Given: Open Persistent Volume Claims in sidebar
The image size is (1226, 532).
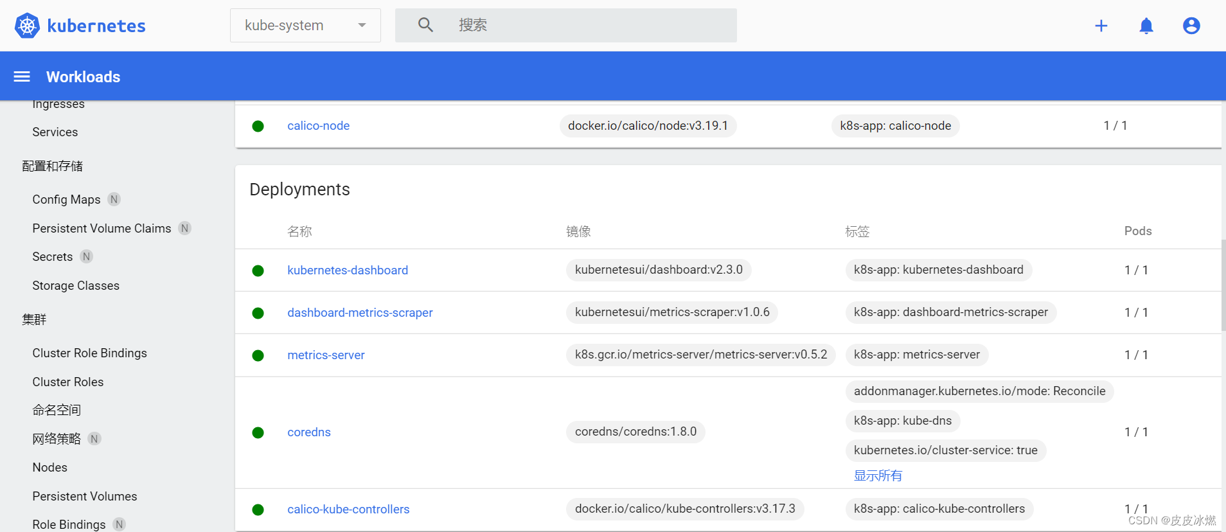Looking at the screenshot, I should tap(102, 228).
